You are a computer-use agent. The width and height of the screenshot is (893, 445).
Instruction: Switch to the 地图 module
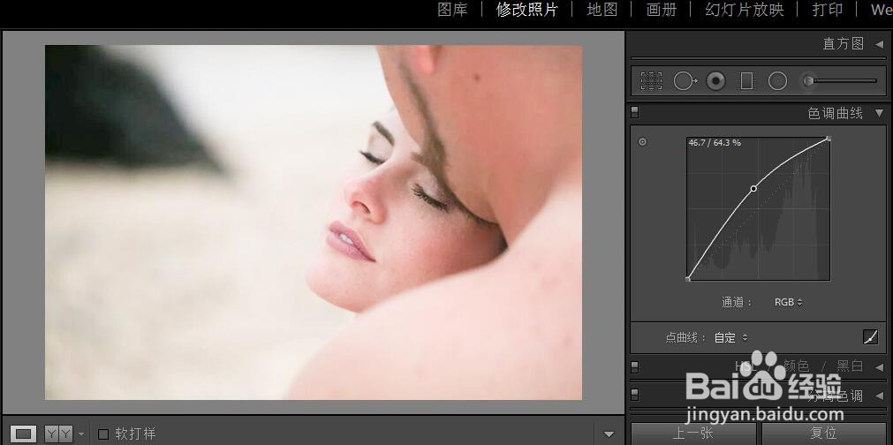coord(602,10)
